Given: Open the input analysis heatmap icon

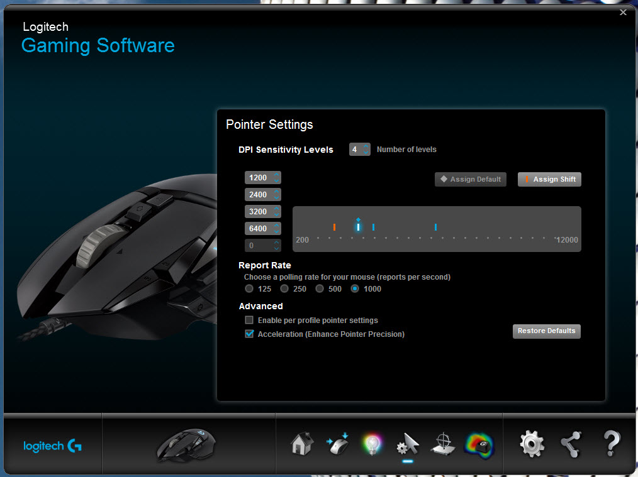Looking at the screenshot, I should [x=479, y=446].
